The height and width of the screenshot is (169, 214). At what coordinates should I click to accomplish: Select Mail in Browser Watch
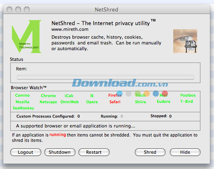point(163,95)
